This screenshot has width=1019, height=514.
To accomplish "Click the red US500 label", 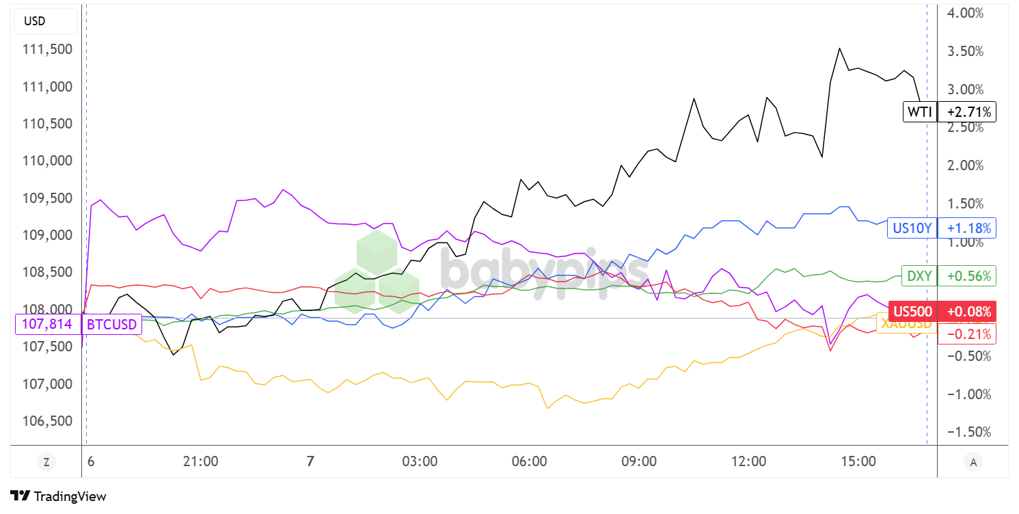I will click(913, 312).
